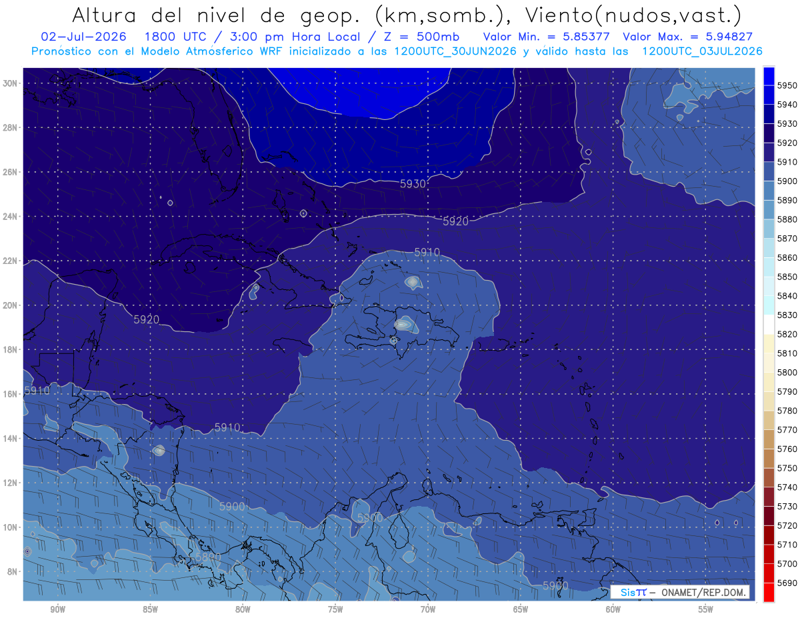Click the 5940 value on the colorbar
The width and height of the screenshot is (800, 618).
[x=787, y=105]
